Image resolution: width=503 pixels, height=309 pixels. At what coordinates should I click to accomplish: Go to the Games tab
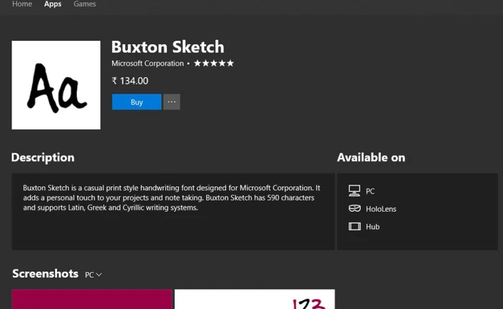coord(85,4)
